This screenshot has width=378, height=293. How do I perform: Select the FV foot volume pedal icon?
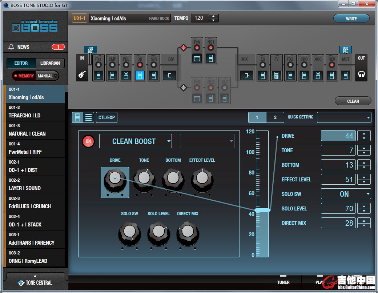(x=277, y=75)
